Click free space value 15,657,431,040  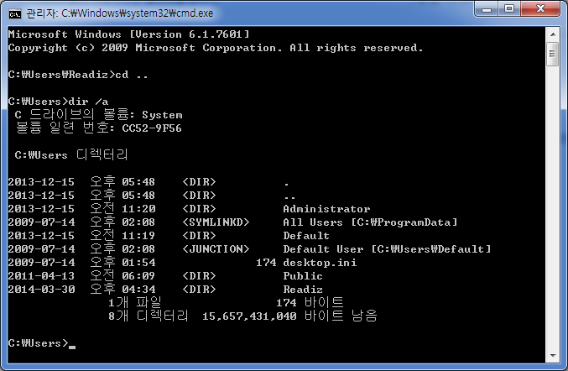tap(249, 316)
